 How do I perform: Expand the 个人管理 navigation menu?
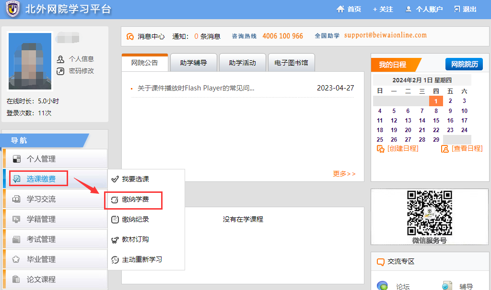point(55,159)
